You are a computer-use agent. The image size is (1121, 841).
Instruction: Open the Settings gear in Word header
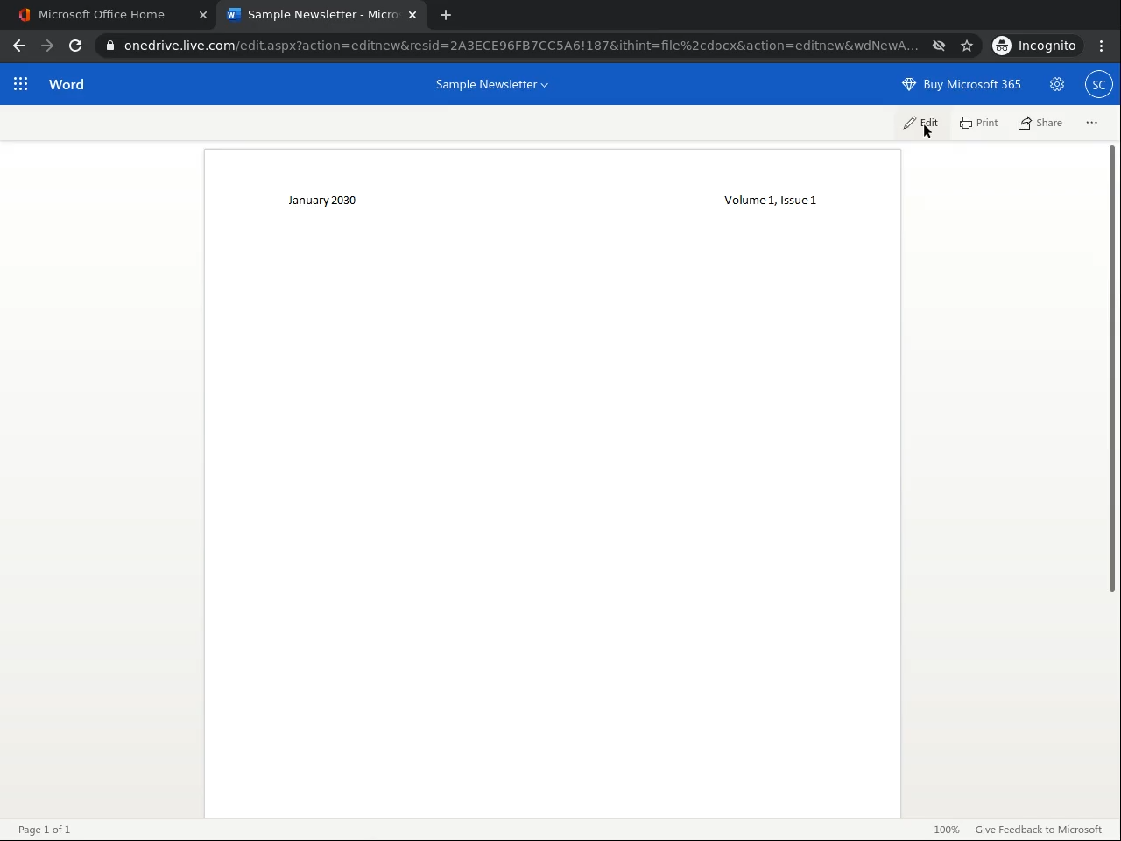[x=1057, y=84]
